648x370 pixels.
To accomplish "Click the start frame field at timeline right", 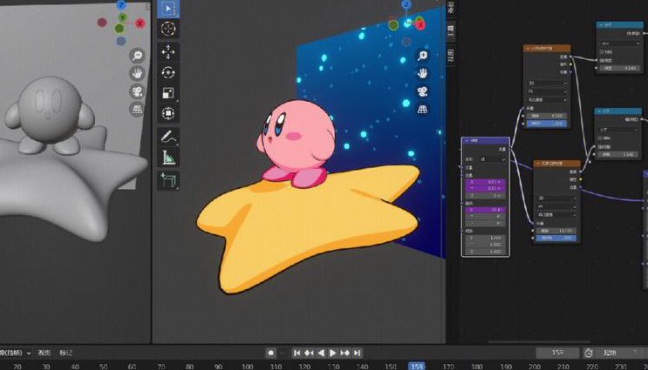I will (620, 353).
